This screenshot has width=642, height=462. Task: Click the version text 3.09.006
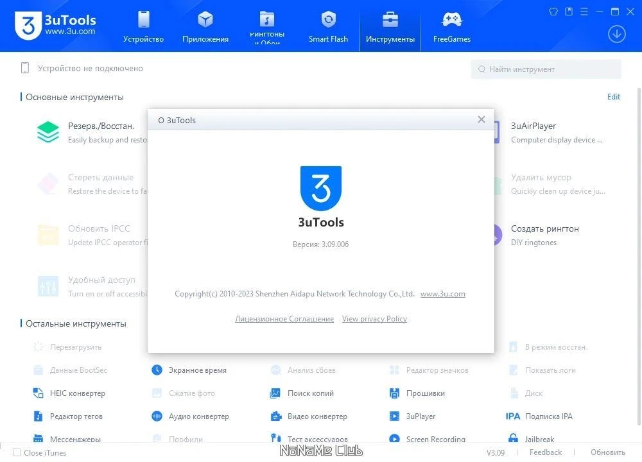(x=320, y=244)
